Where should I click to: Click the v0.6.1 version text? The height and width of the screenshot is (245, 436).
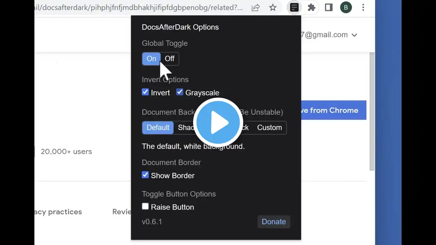152,222
